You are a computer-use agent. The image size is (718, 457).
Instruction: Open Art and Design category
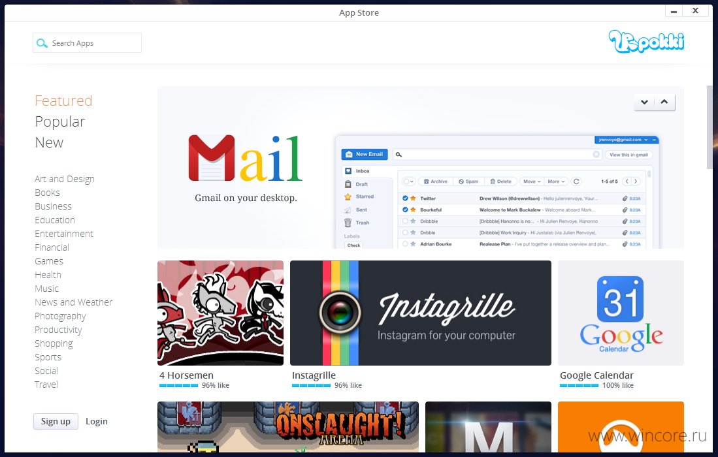65,179
